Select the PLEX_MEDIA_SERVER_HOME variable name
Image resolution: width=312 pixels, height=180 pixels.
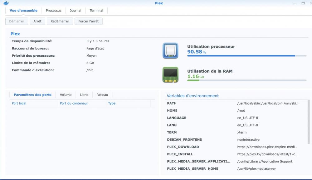[193, 169]
